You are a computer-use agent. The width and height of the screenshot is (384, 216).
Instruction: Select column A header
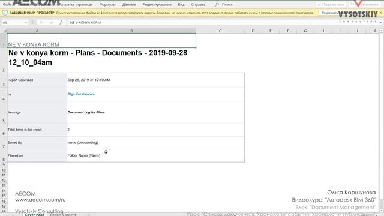37,31
